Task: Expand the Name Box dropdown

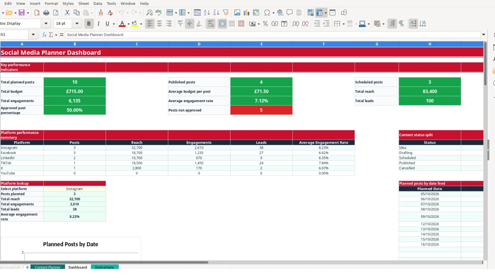Action: (33, 35)
